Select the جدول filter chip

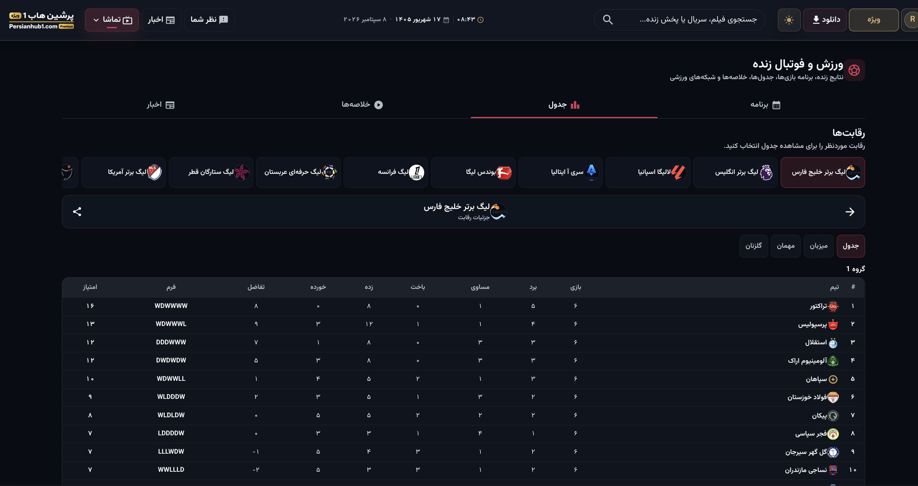[x=851, y=246]
